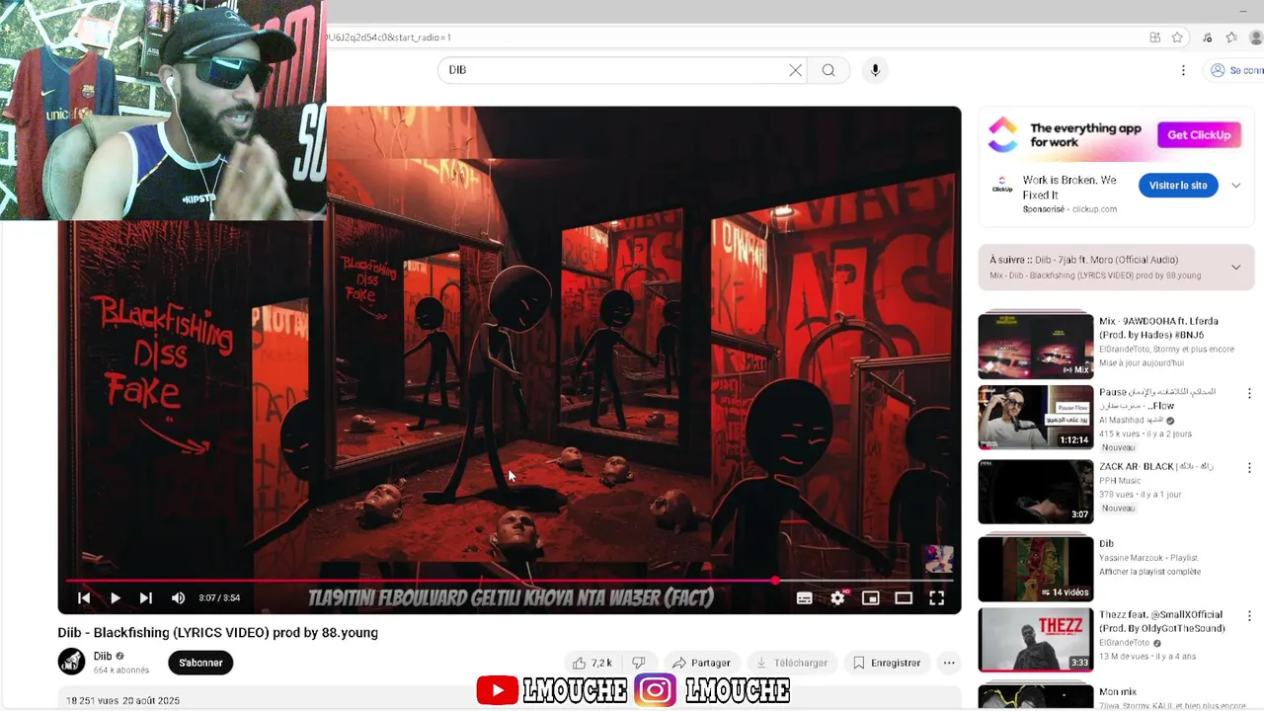Dislike the video with thumbs-down
The image size is (1264, 711).
[x=639, y=663]
